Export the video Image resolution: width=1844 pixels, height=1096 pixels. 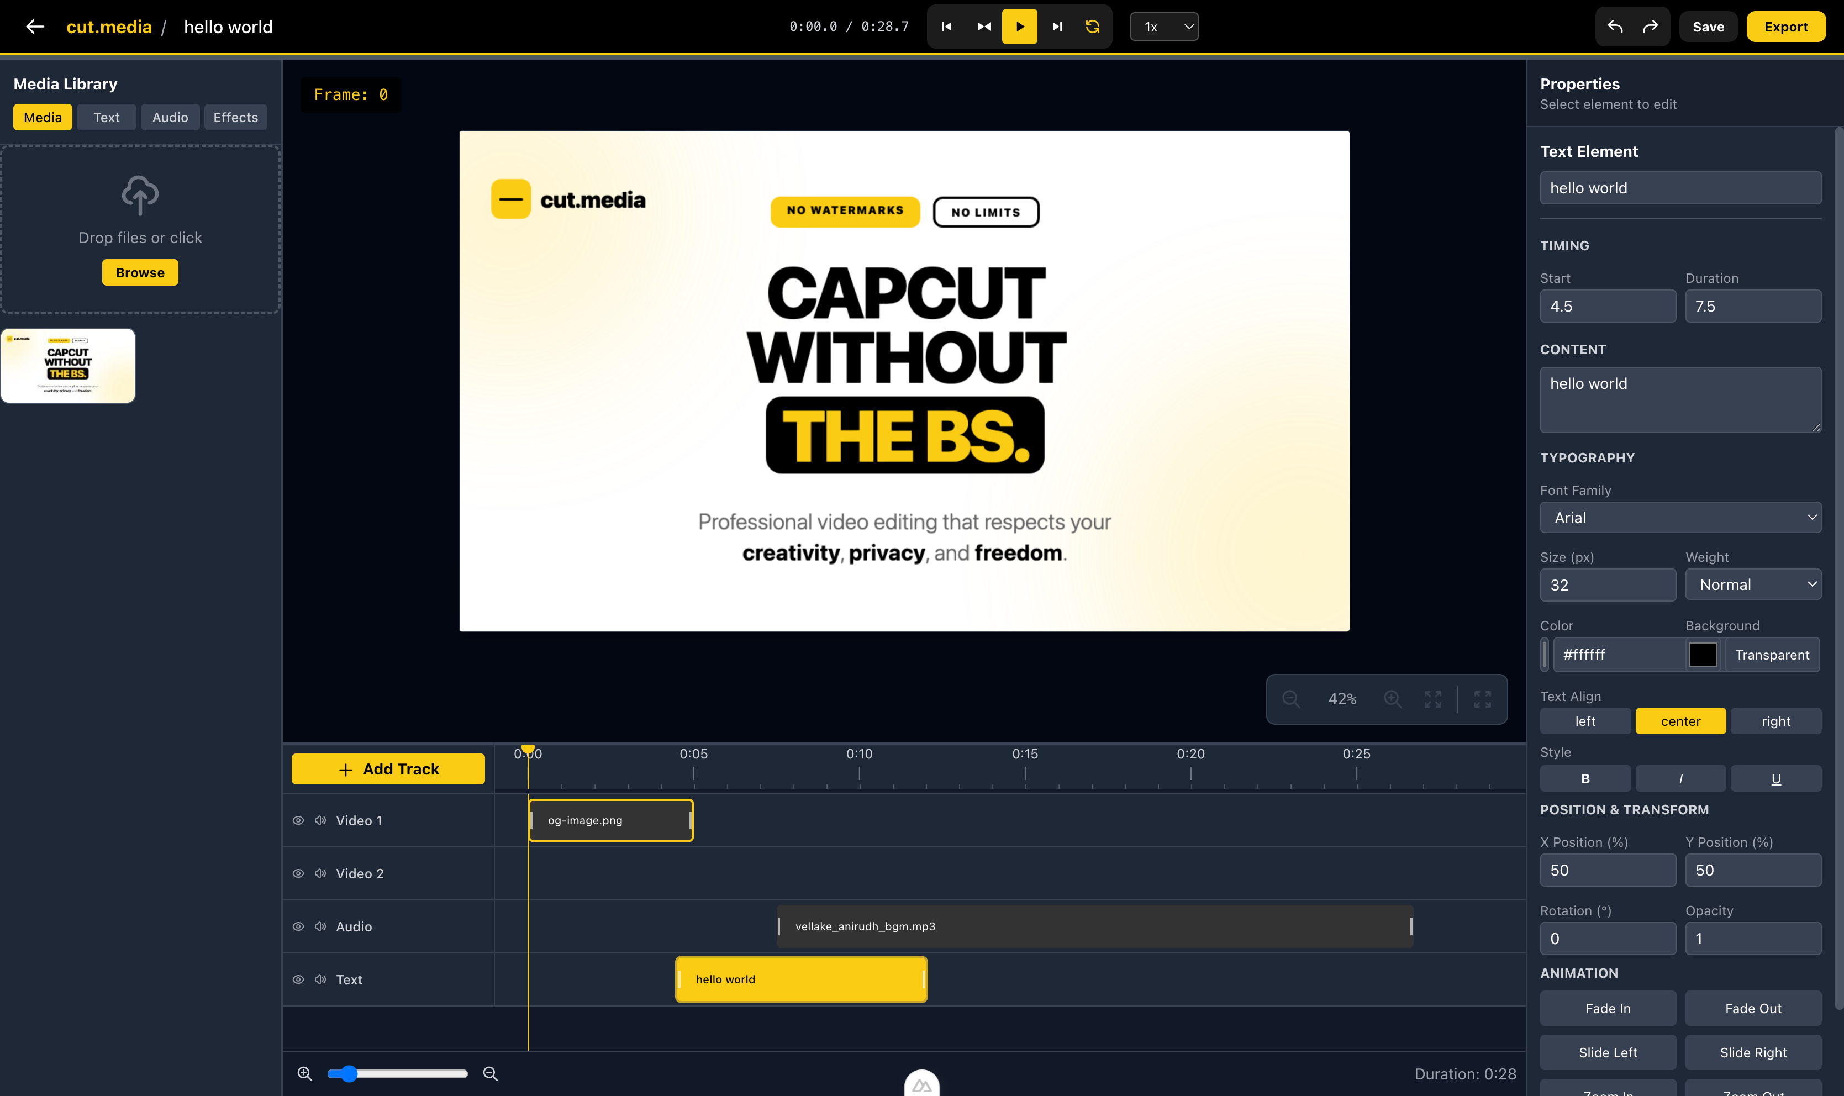[x=1785, y=27]
